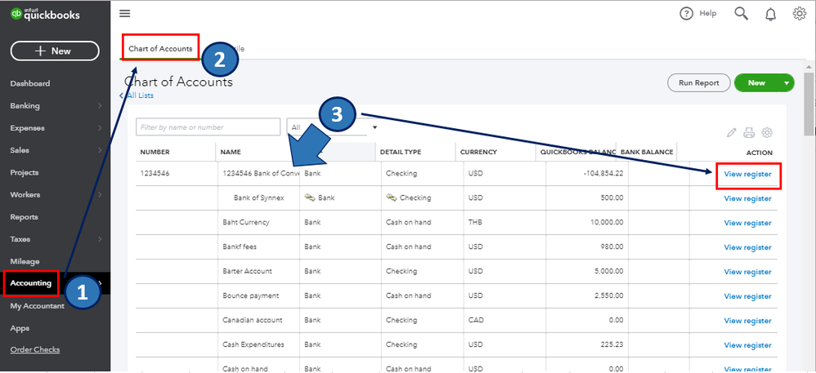Open the All filter dropdown

click(334, 127)
